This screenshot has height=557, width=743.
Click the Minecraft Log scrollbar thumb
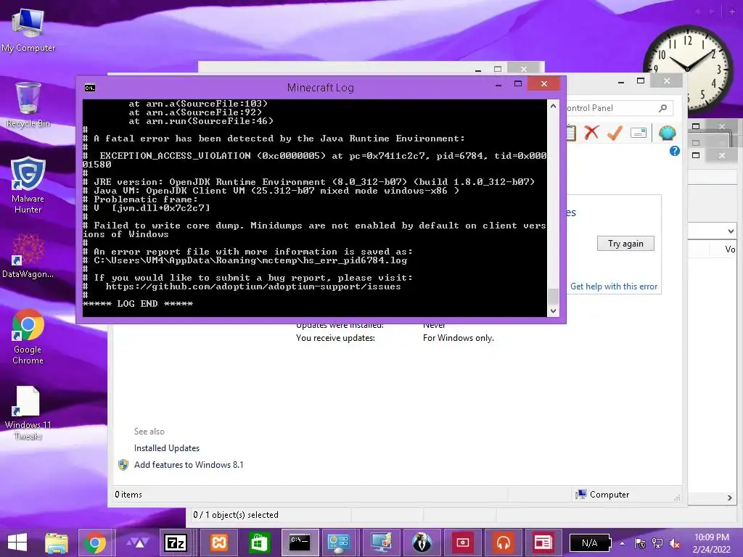(553, 296)
